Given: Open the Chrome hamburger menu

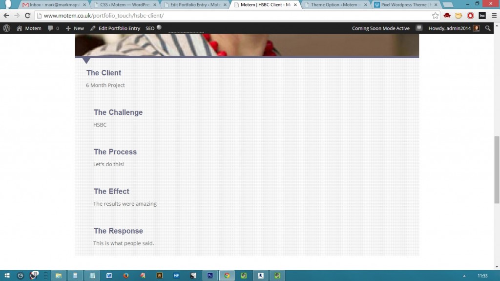Looking at the screenshot, I should pos(494,16).
